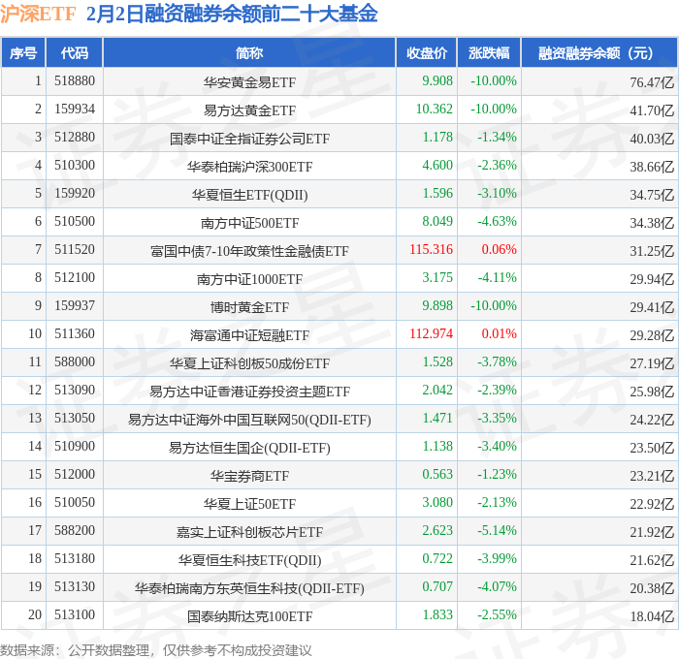Click closing price 2.042
The width and height of the screenshot is (679, 659).
click(437, 391)
